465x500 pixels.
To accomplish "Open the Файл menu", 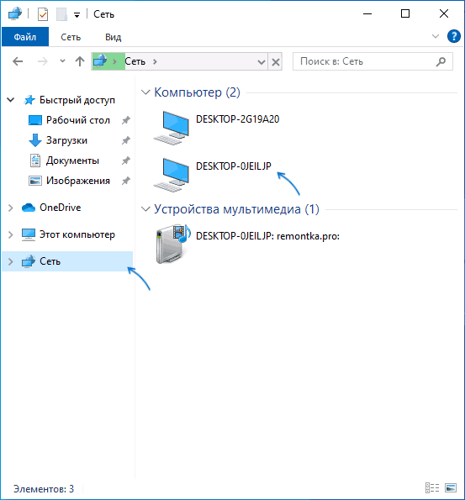I will [x=25, y=37].
